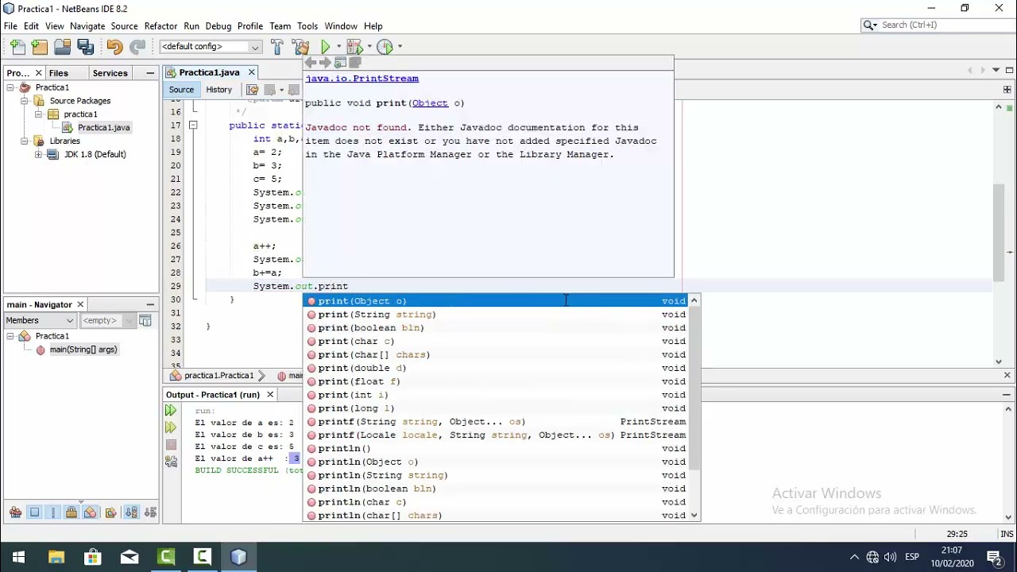Open NetBeans from the Windows taskbar
The height and width of the screenshot is (572, 1017).
(x=239, y=557)
